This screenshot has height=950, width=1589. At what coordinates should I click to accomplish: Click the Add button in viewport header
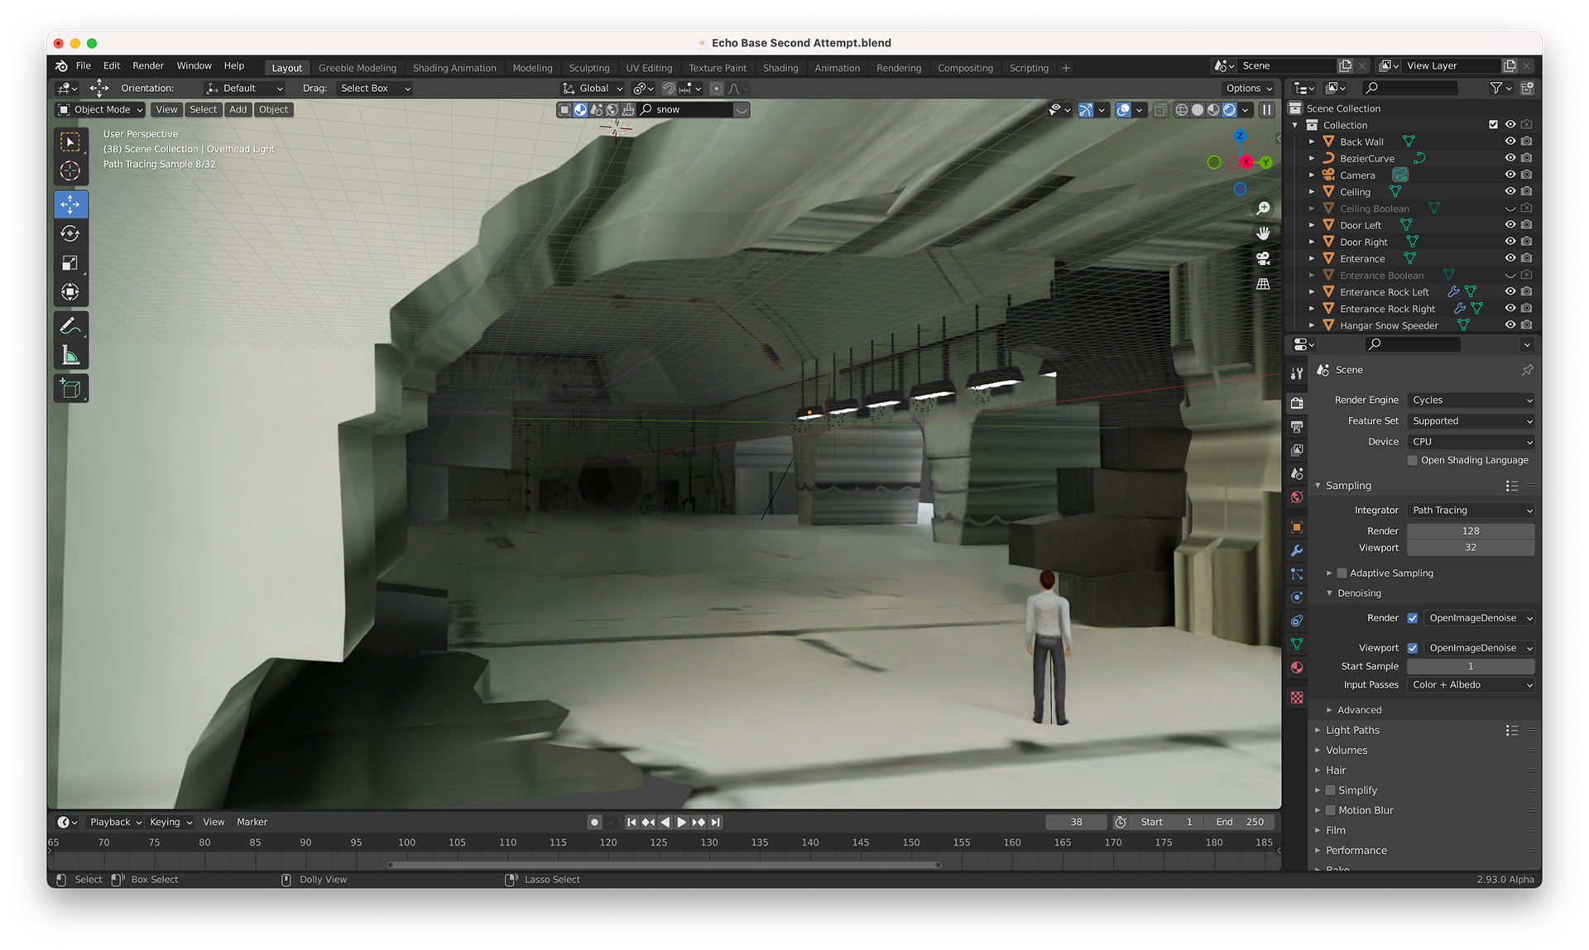pyautogui.click(x=238, y=109)
